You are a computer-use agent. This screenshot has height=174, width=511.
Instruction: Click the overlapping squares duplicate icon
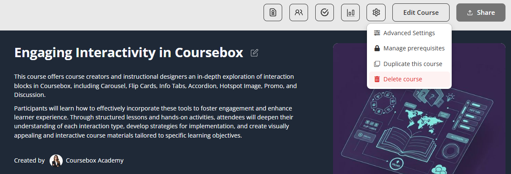click(377, 64)
